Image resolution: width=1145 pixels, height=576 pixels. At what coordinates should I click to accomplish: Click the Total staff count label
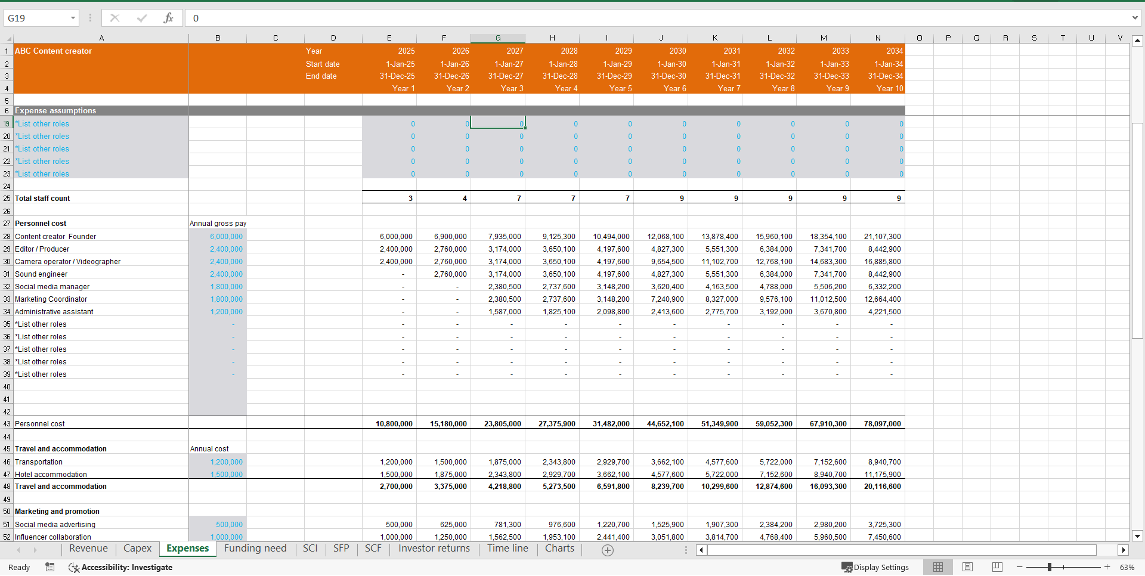pyautogui.click(x=42, y=199)
